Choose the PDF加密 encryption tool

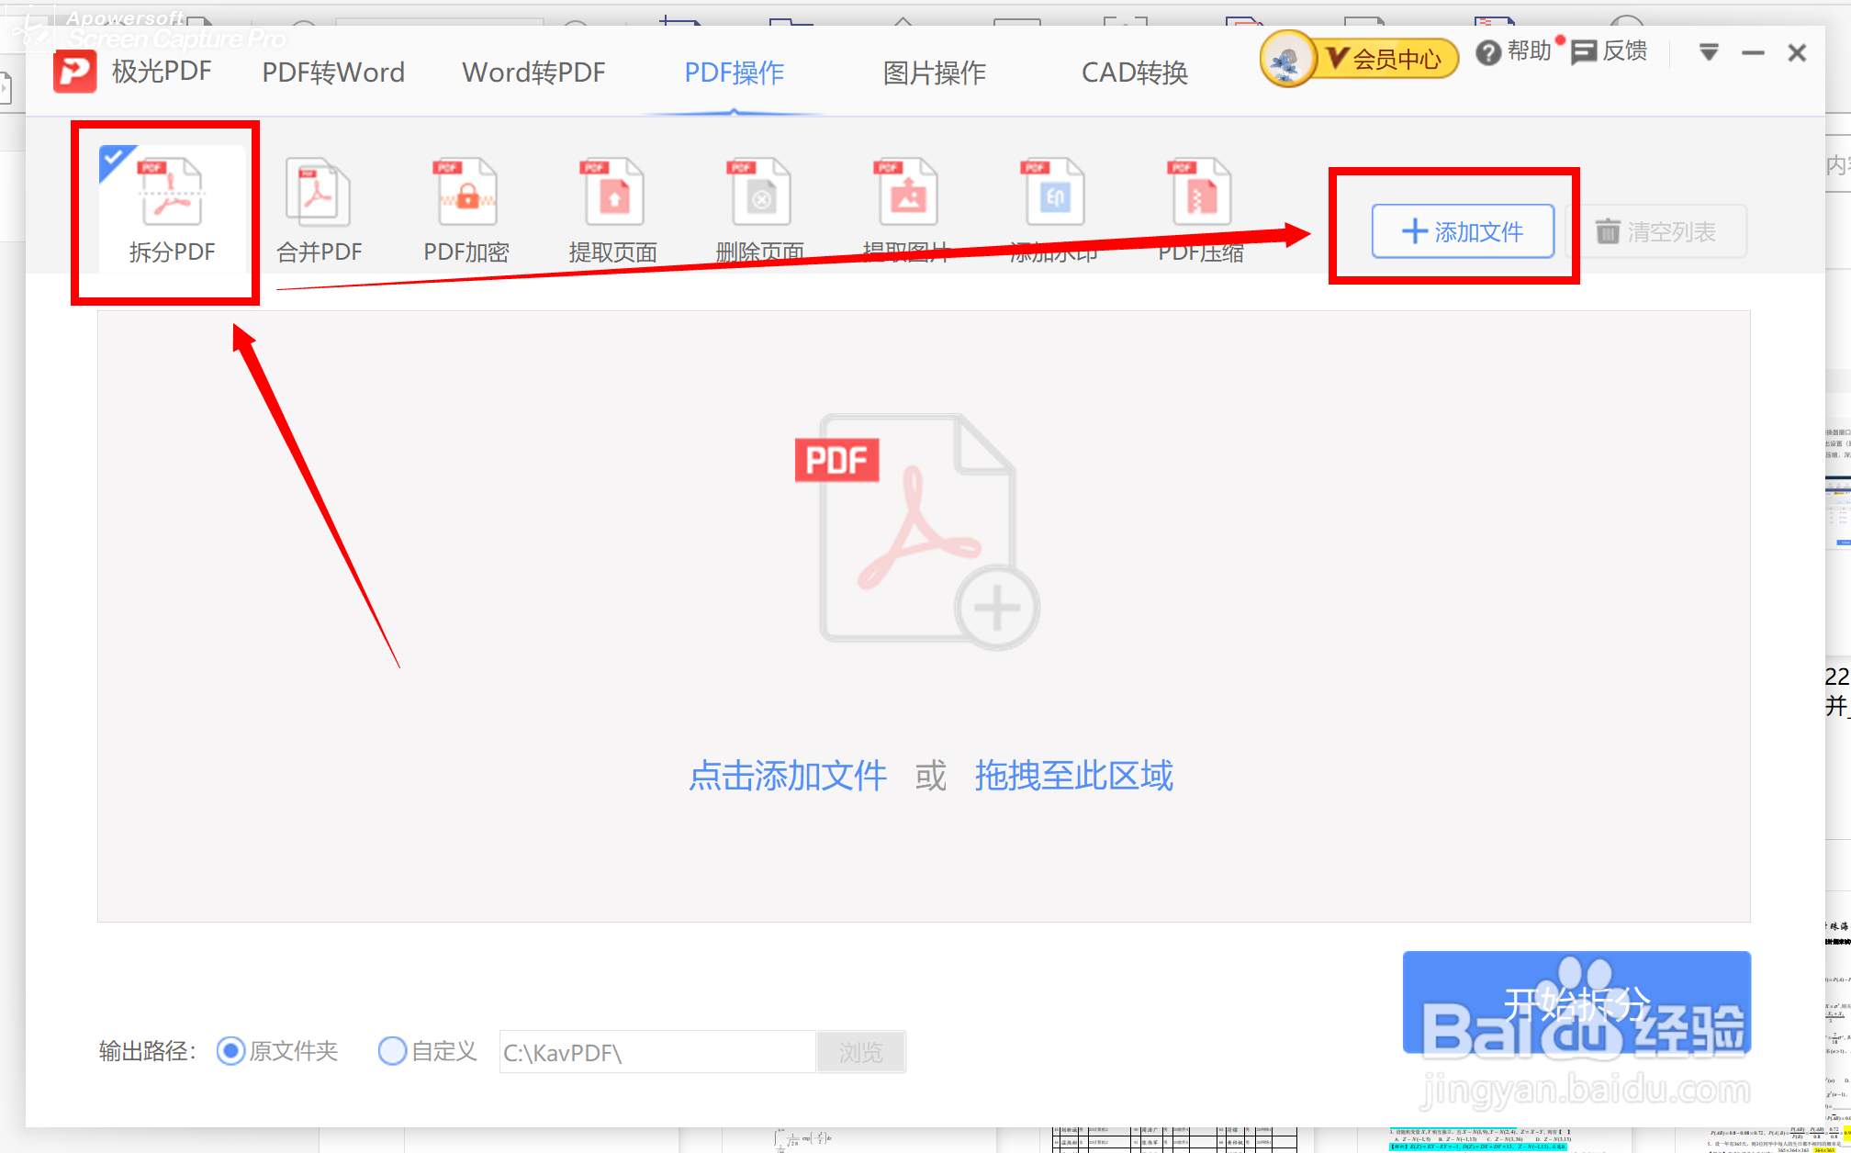(466, 211)
